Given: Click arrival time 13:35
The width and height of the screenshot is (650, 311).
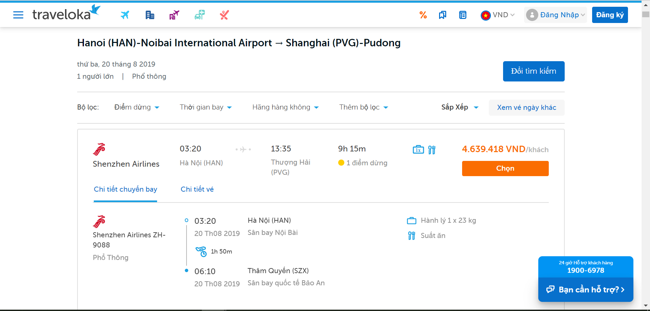Looking at the screenshot, I should [281, 149].
